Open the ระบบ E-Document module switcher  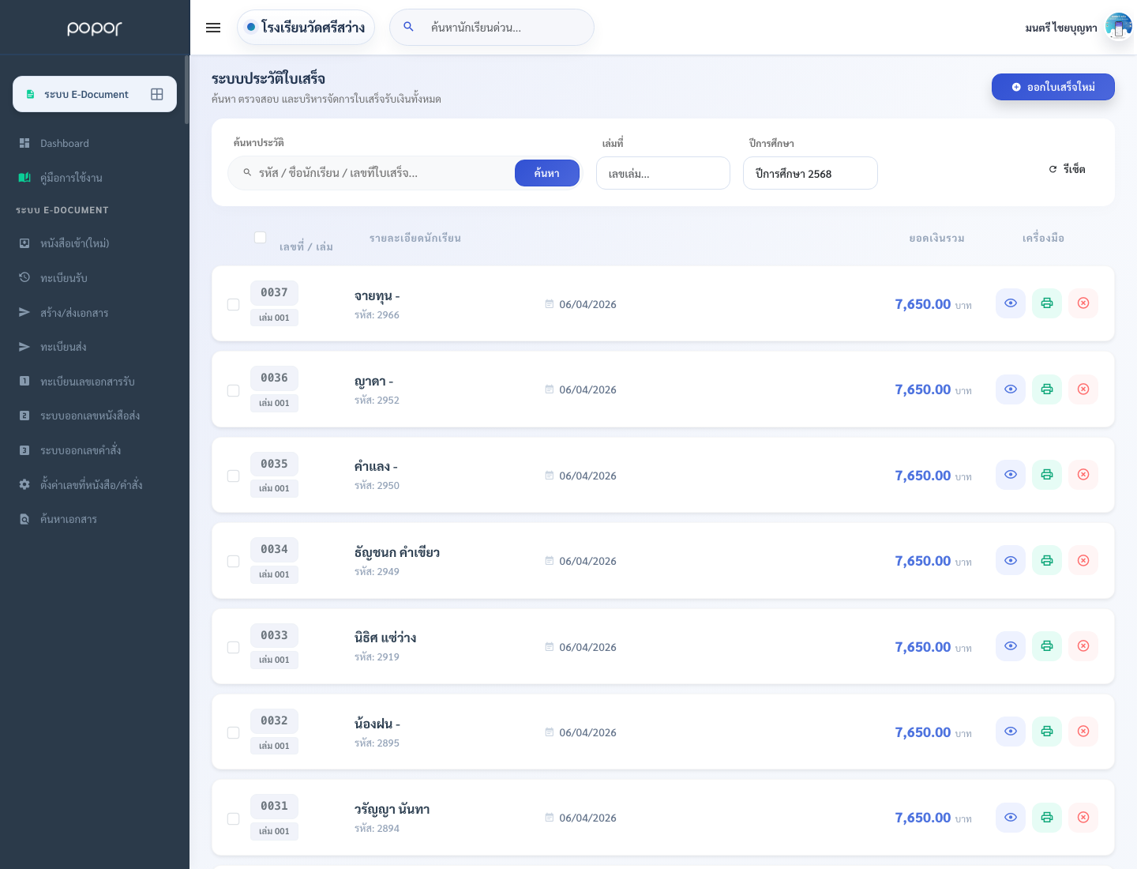click(95, 94)
